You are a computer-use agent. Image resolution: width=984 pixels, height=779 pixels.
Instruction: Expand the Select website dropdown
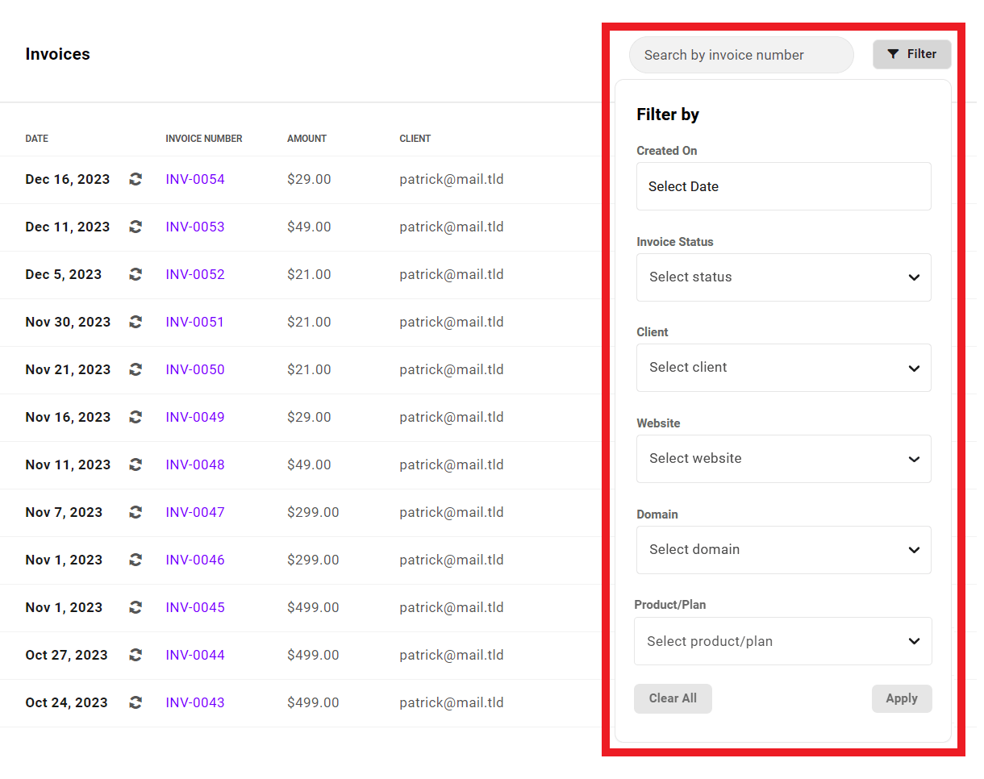point(783,459)
